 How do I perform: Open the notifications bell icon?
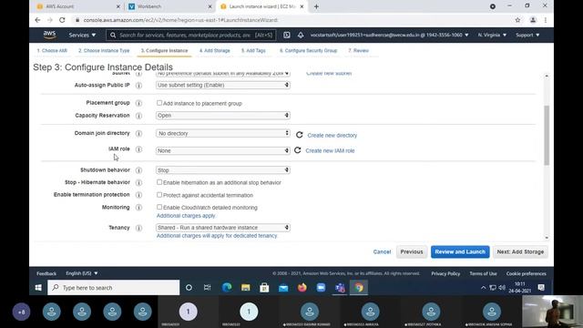point(301,35)
